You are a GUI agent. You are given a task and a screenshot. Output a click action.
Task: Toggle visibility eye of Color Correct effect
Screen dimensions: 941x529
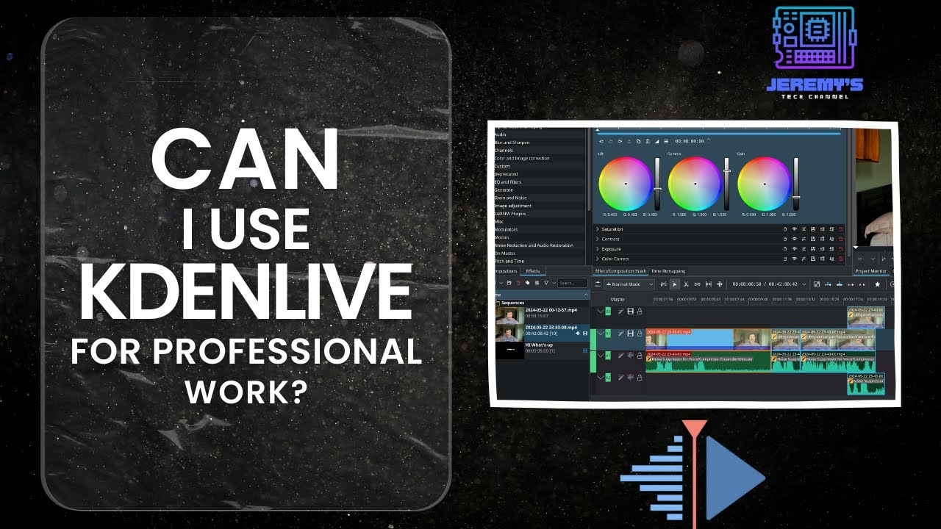point(795,259)
